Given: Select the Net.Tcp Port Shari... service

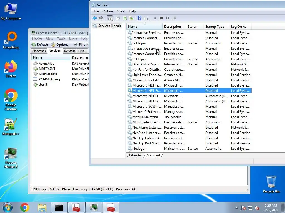Looking at the screenshot, I should click(189, 143).
